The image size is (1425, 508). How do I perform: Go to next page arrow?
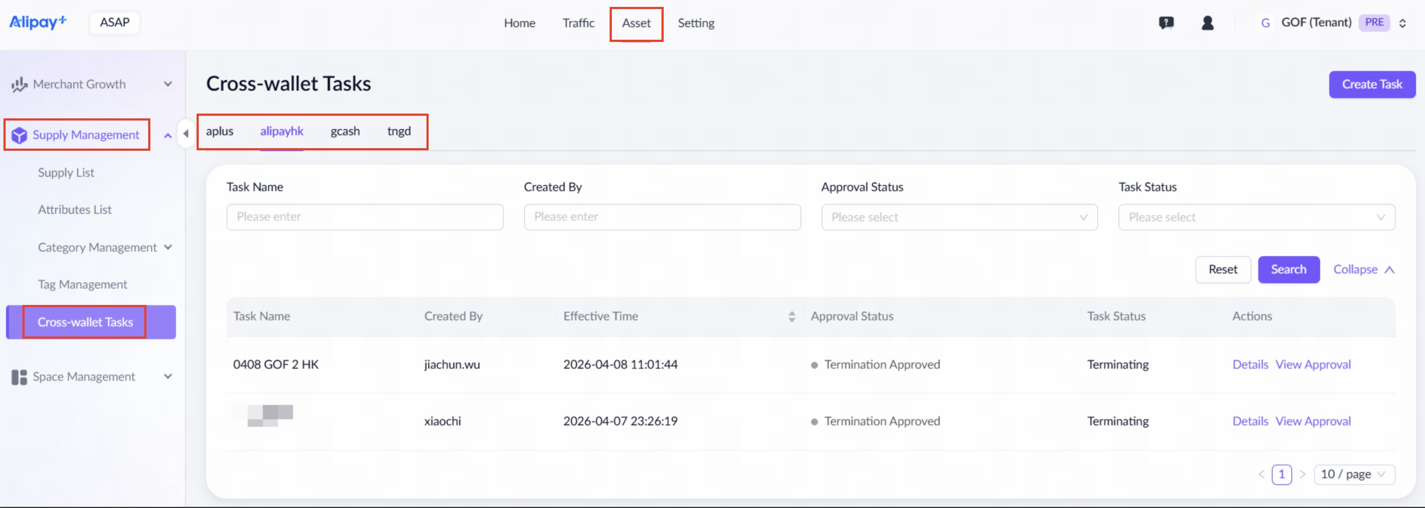tap(1302, 474)
